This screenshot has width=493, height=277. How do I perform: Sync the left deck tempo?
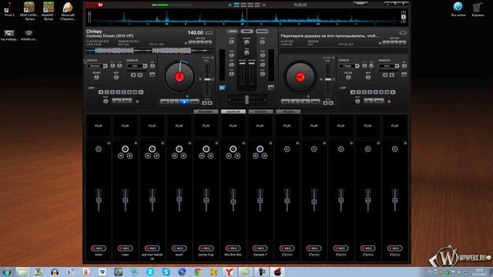(x=195, y=102)
